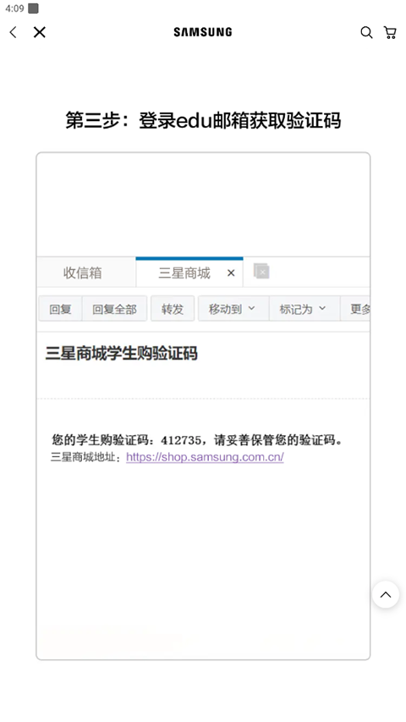Click the 回复 button
The width and height of the screenshot is (406, 722).
pos(60,309)
